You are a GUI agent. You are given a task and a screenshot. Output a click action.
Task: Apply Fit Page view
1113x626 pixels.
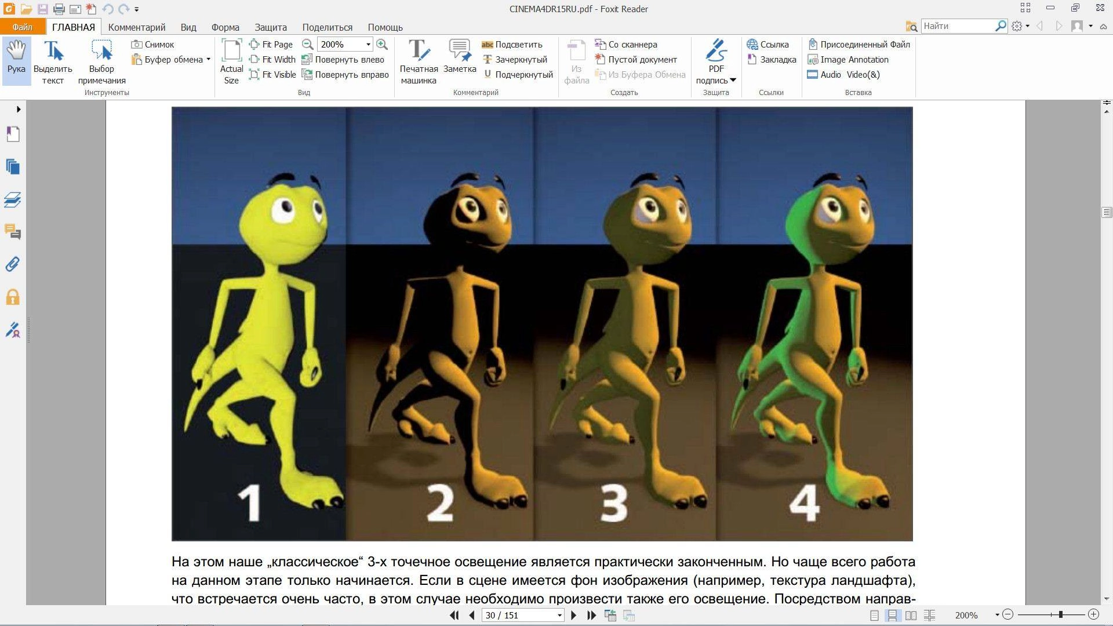coord(271,44)
